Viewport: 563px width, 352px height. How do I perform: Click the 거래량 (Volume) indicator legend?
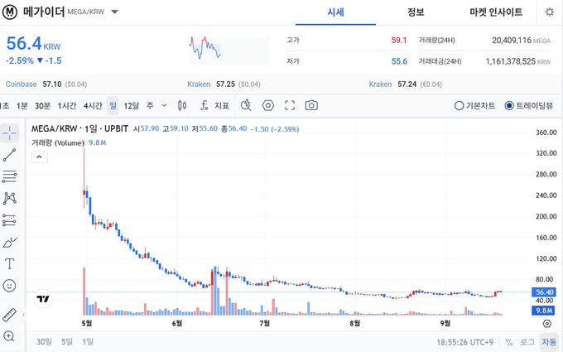[57, 143]
